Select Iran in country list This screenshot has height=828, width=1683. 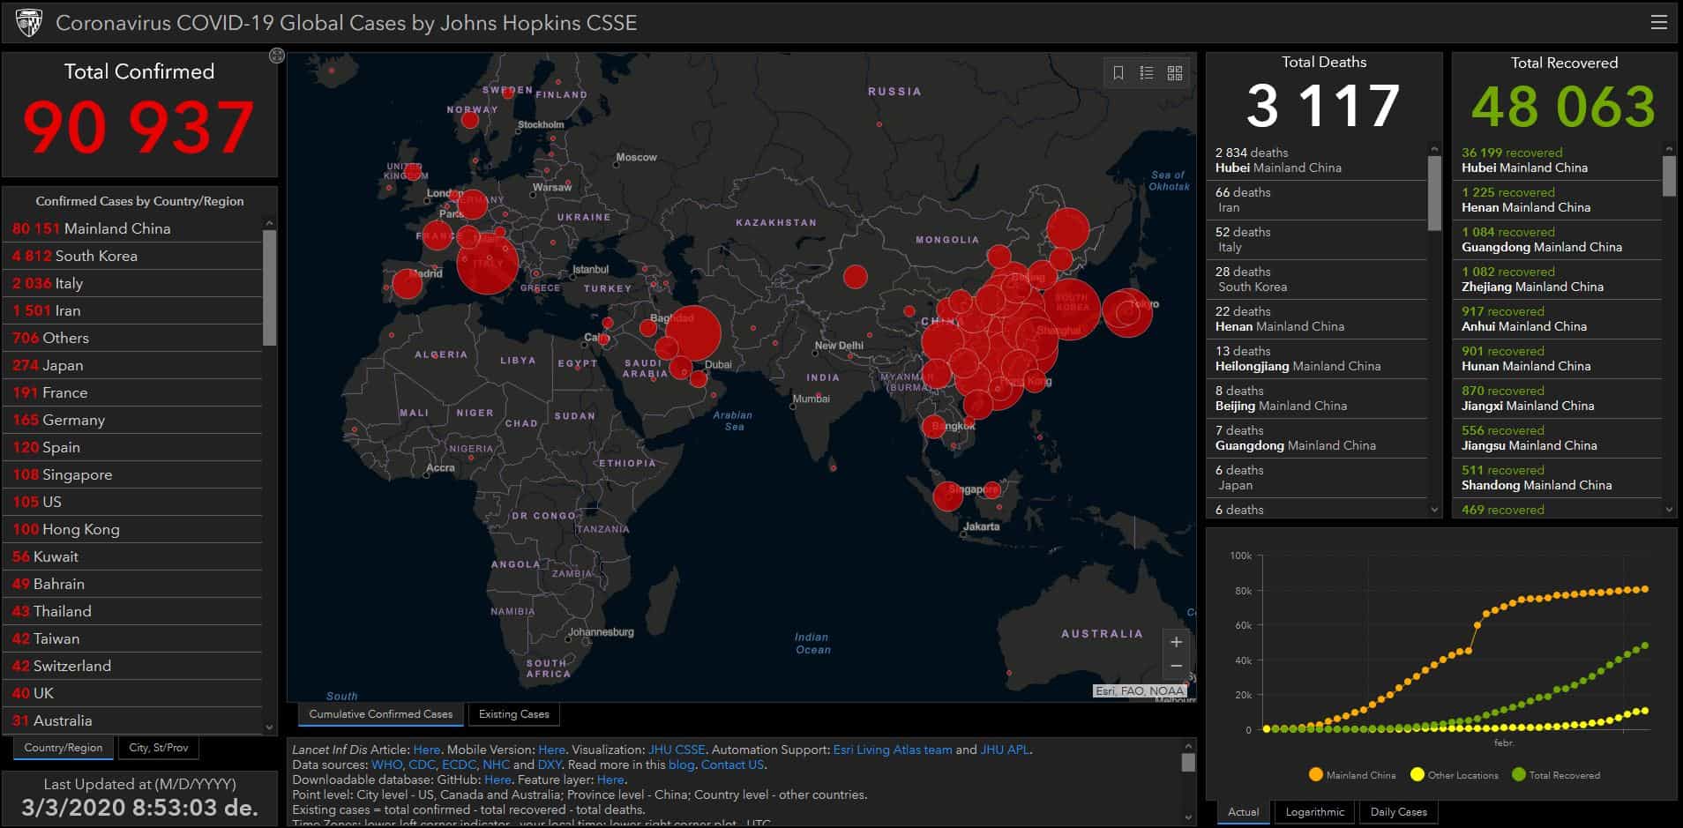[132, 310]
